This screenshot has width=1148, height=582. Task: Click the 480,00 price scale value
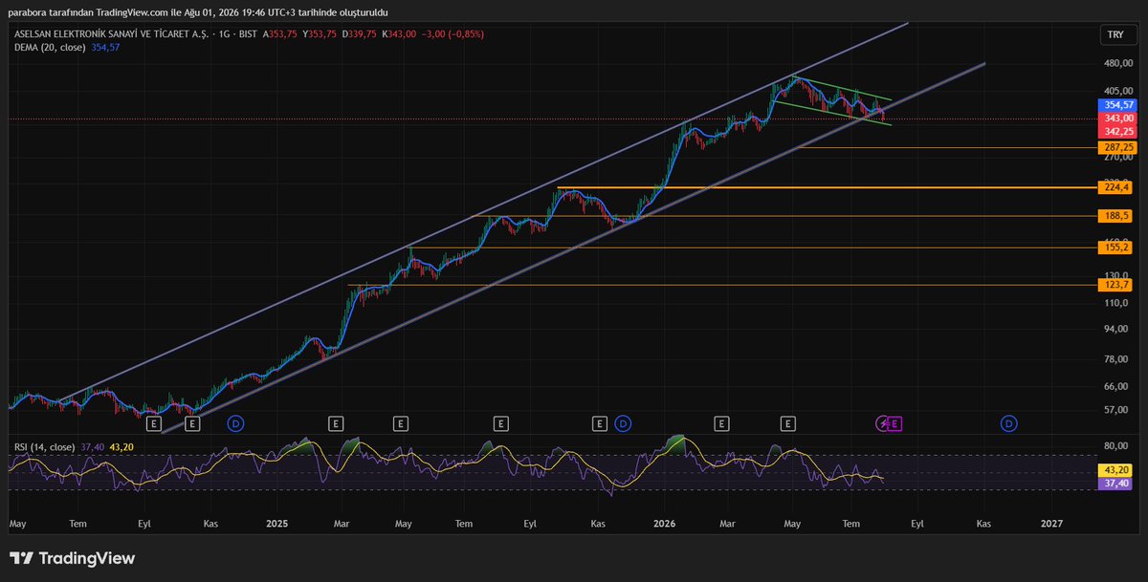[x=1117, y=64]
